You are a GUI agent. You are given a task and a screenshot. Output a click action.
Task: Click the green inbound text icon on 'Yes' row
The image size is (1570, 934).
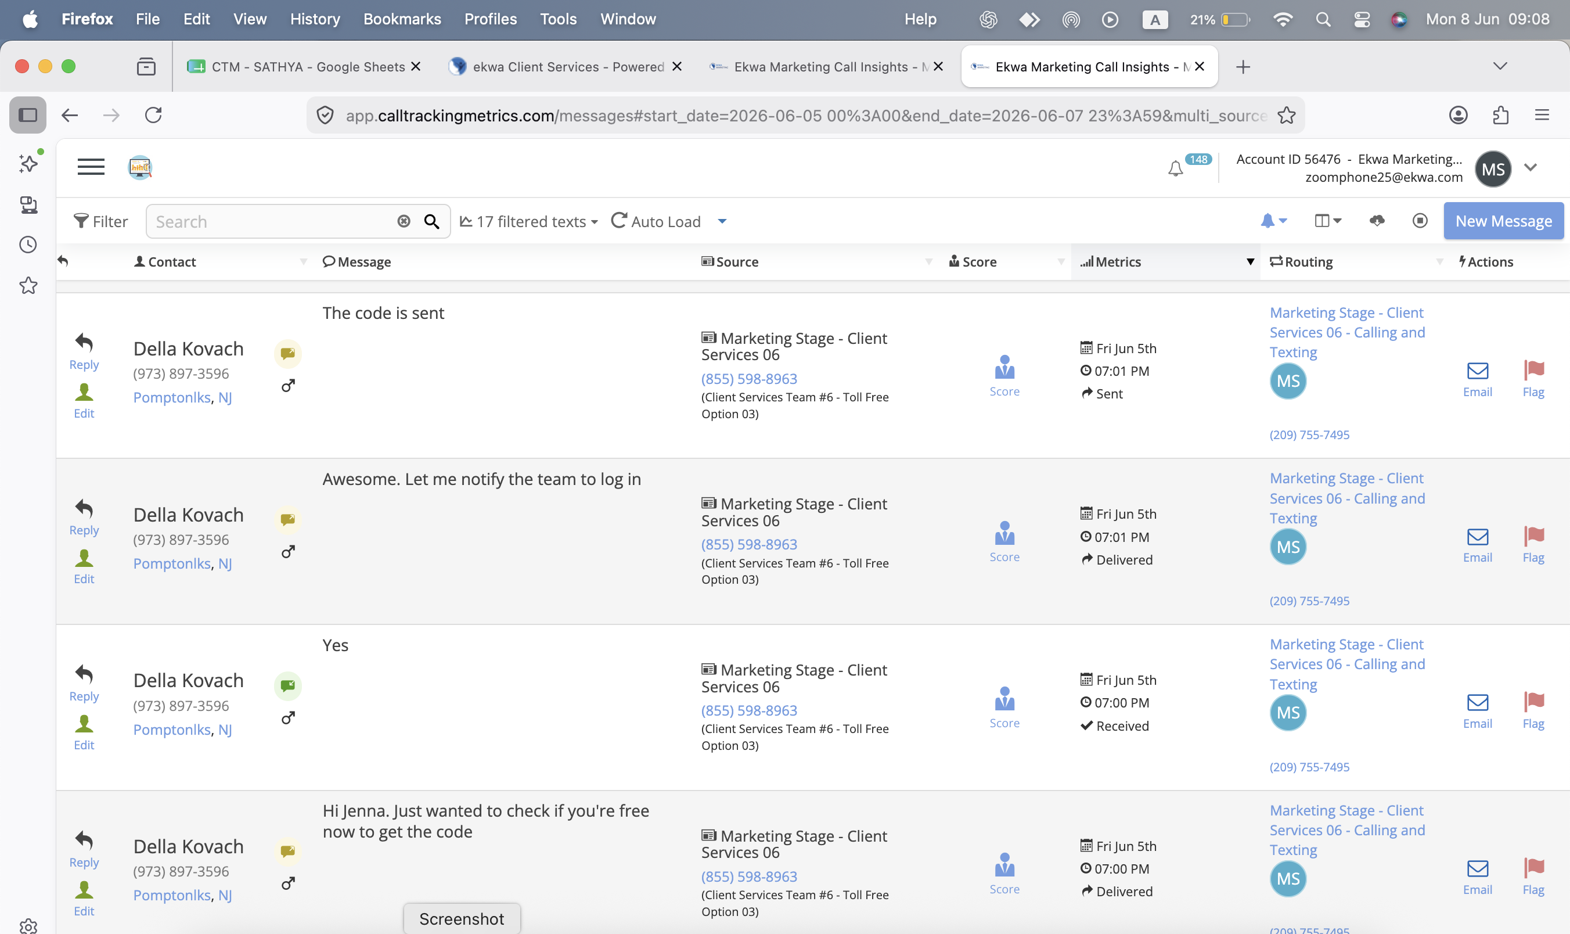[x=287, y=685]
